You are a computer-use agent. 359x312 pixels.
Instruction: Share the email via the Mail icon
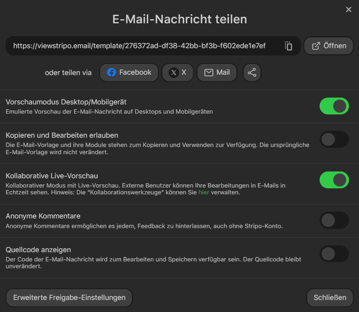217,73
